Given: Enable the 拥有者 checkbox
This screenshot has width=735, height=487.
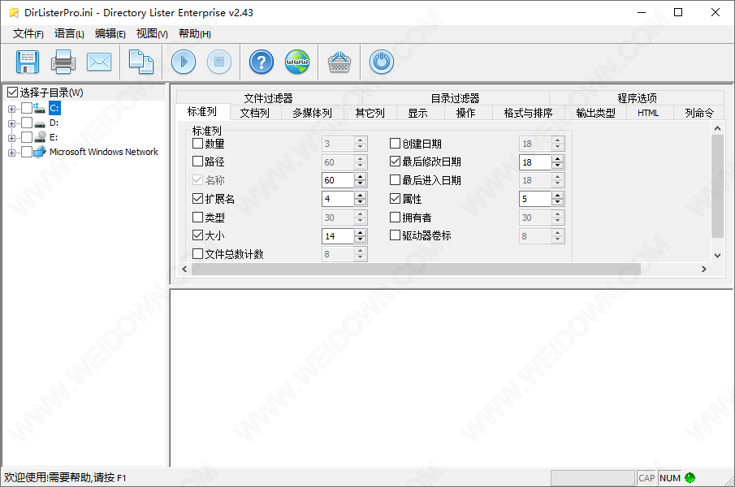Looking at the screenshot, I should pyautogui.click(x=396, y=217).
